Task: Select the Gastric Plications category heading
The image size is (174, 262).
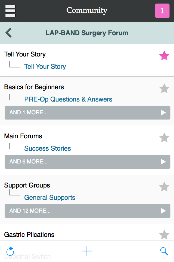Action: (29, 235)
